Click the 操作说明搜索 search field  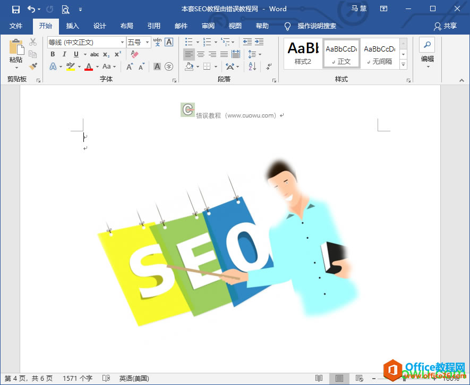click(317, 26)
